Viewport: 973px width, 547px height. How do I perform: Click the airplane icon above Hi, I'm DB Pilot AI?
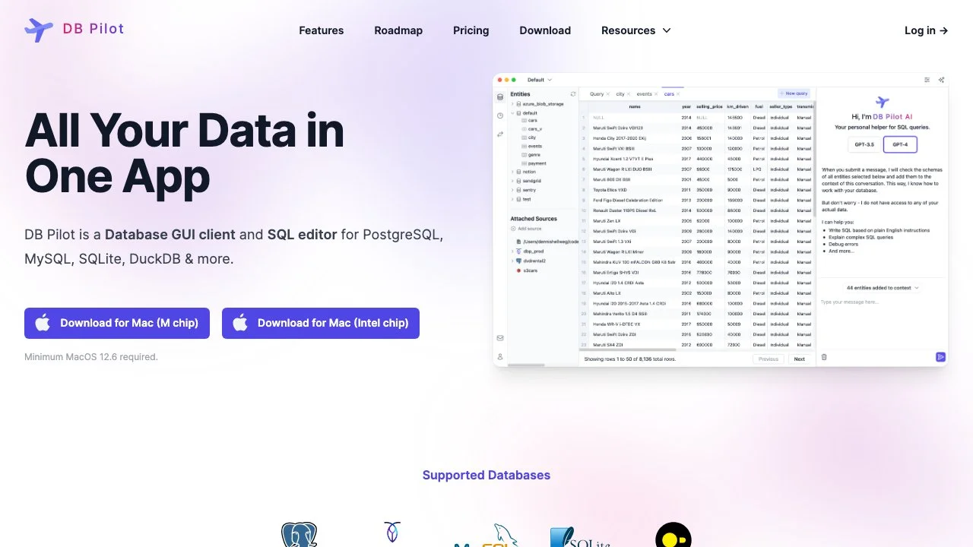(x=882, y=103)
